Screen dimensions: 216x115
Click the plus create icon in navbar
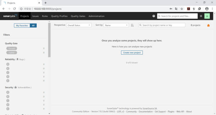click(201, 16)
